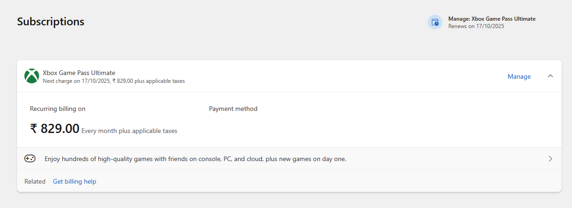
Task: Click the 'Recurring billing on' label
Action: pos(57,109)
